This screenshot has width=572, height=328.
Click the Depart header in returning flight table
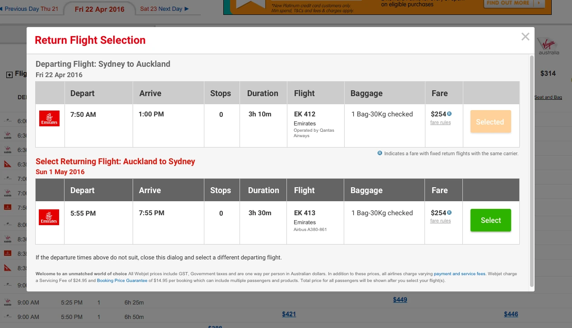(x=83, y=190)
